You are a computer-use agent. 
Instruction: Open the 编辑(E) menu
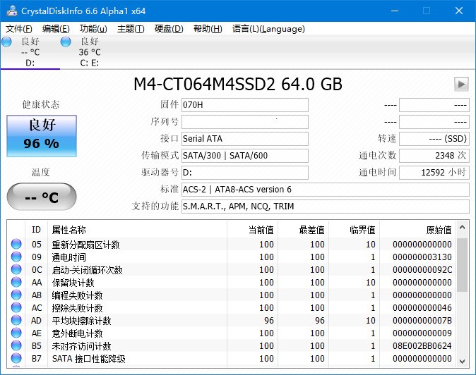click(56, 29)
